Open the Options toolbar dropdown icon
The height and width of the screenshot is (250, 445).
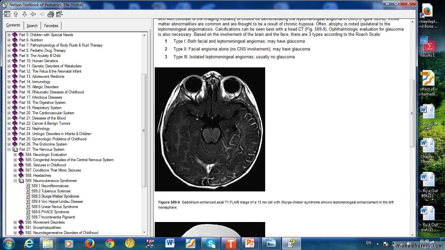coord(59,14)
